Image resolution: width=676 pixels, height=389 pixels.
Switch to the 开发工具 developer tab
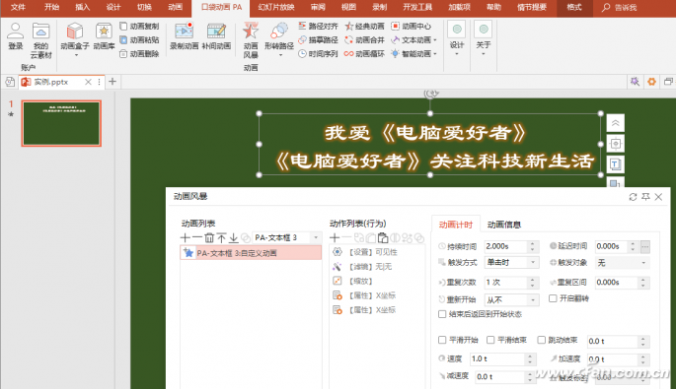click(417, 7)
